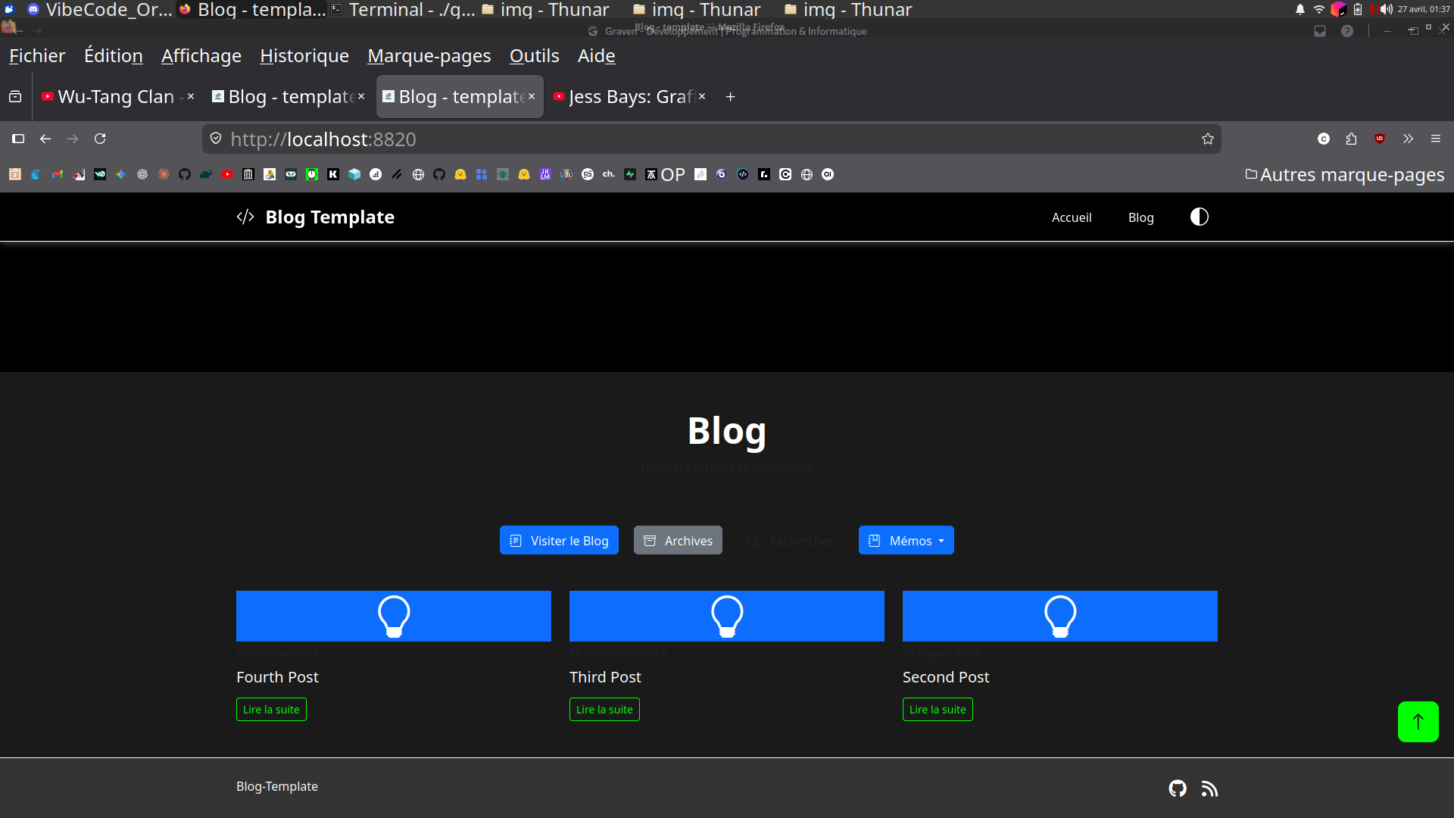
Task: Go back using the browser back arrow
Action: point(45,139)
